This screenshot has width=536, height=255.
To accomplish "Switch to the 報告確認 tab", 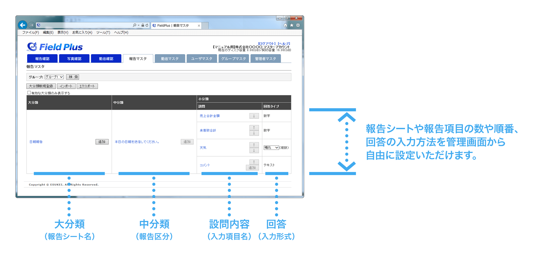I will 42,59.
